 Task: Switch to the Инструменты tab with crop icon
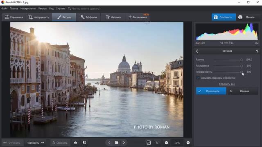click(x=39, y=17)
